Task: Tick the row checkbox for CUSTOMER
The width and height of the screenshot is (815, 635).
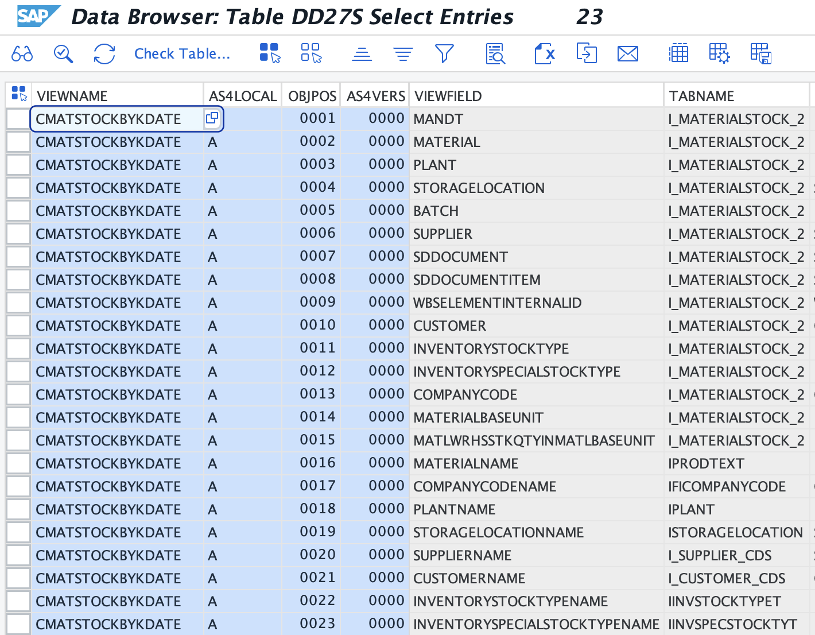Action: tap(18, 326)
